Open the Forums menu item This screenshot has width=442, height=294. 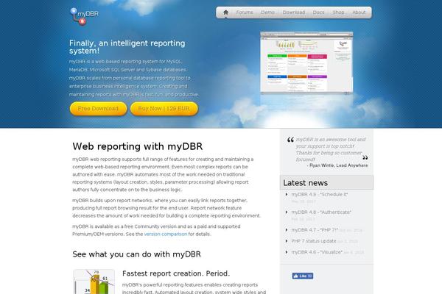tap(245, 12)
